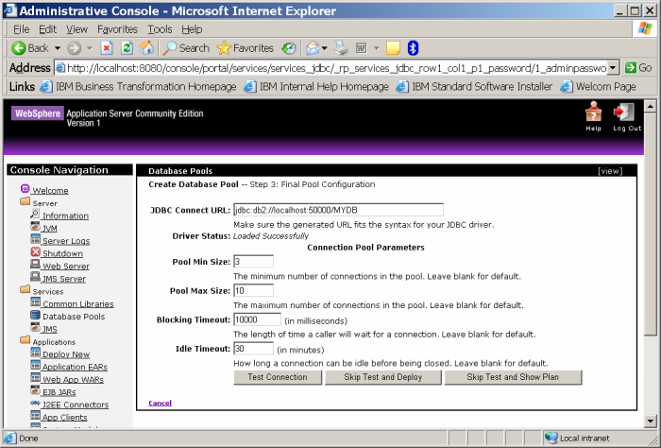Open the Tools menu
This screenshot has width=661, height=448.
coord(160,29)
